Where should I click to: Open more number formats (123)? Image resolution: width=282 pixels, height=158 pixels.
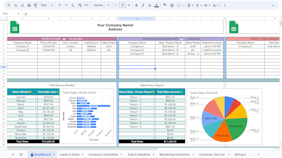tap(86, 5)
